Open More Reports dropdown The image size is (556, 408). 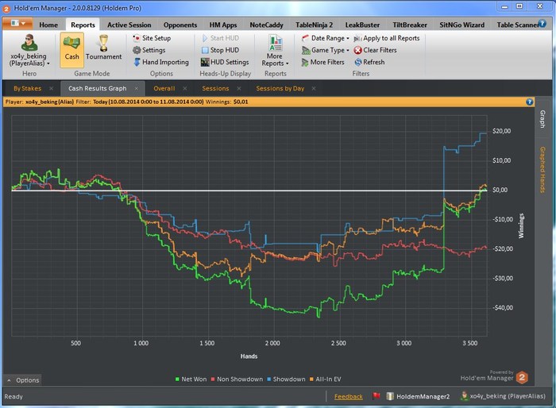tap(275, 51)
